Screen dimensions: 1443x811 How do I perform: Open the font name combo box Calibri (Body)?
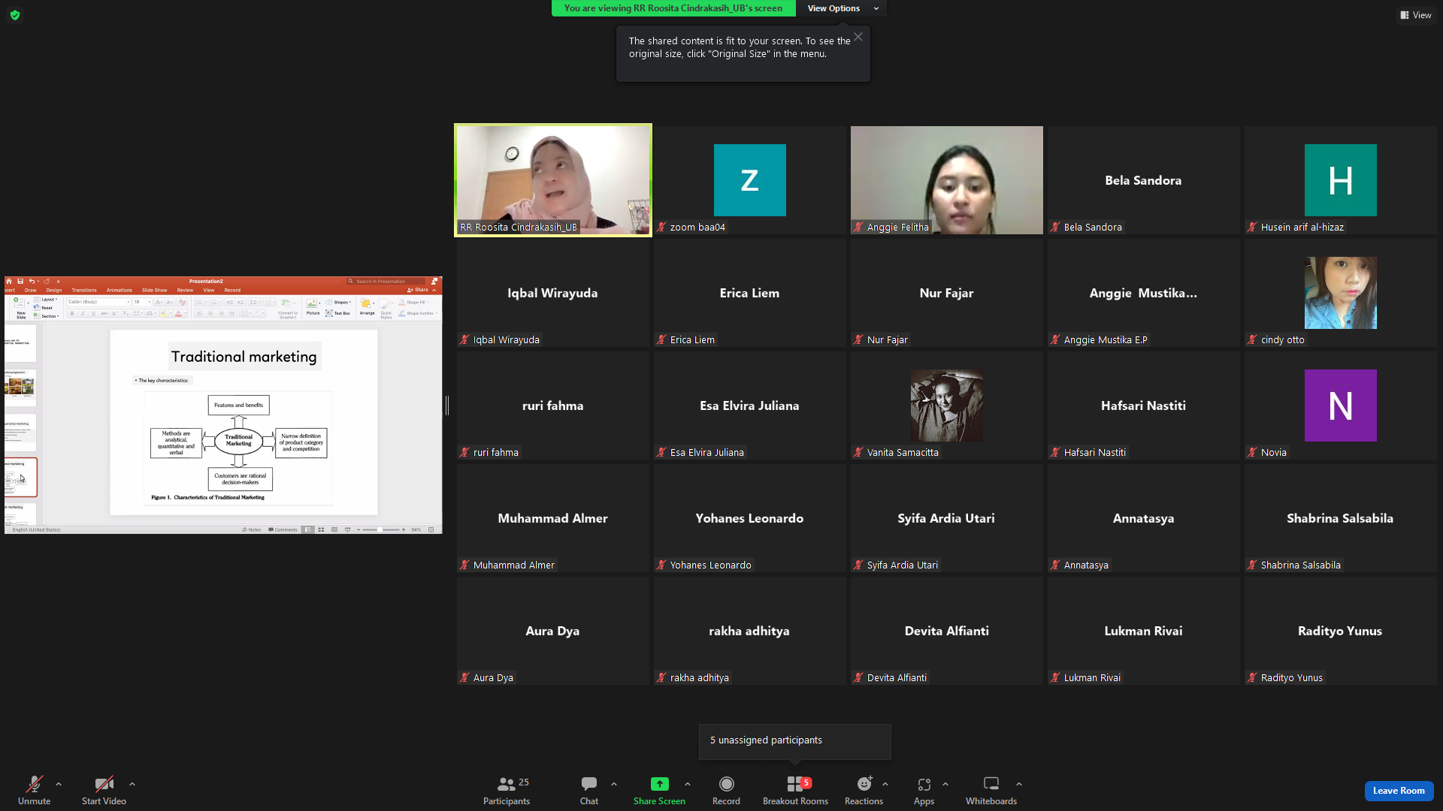coord(99,302)
